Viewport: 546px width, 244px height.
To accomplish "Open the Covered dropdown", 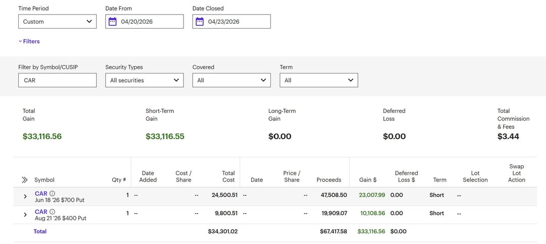I will click(231, 80).
